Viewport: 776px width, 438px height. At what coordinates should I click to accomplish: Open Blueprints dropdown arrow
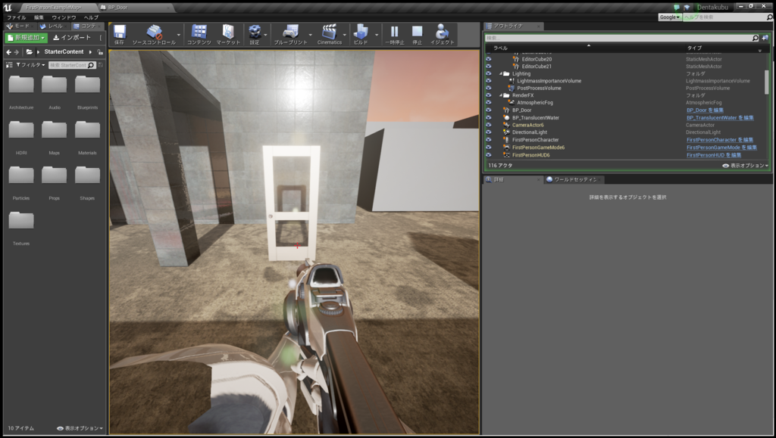coord(310,35)
